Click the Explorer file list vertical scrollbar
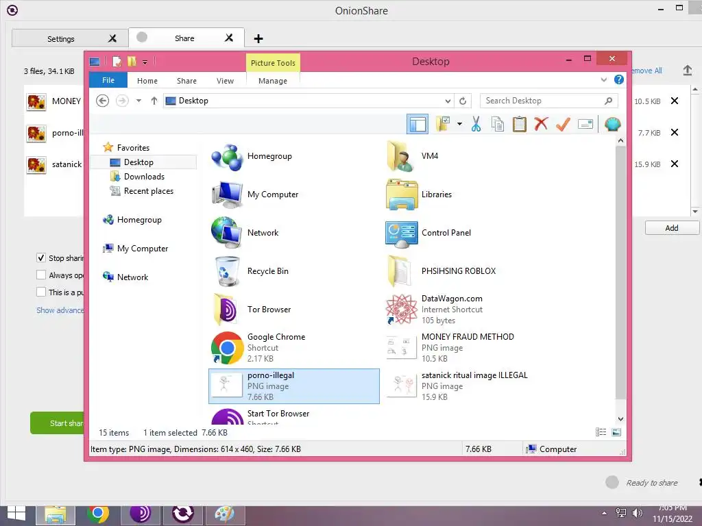 (620, 272)
